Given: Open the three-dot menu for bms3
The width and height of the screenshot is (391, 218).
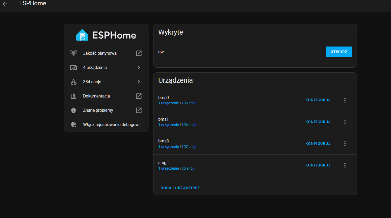Looking at the screenshot, I should click(345, 143).
